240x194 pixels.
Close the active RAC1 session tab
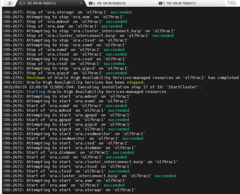click(x=81, y=3)
